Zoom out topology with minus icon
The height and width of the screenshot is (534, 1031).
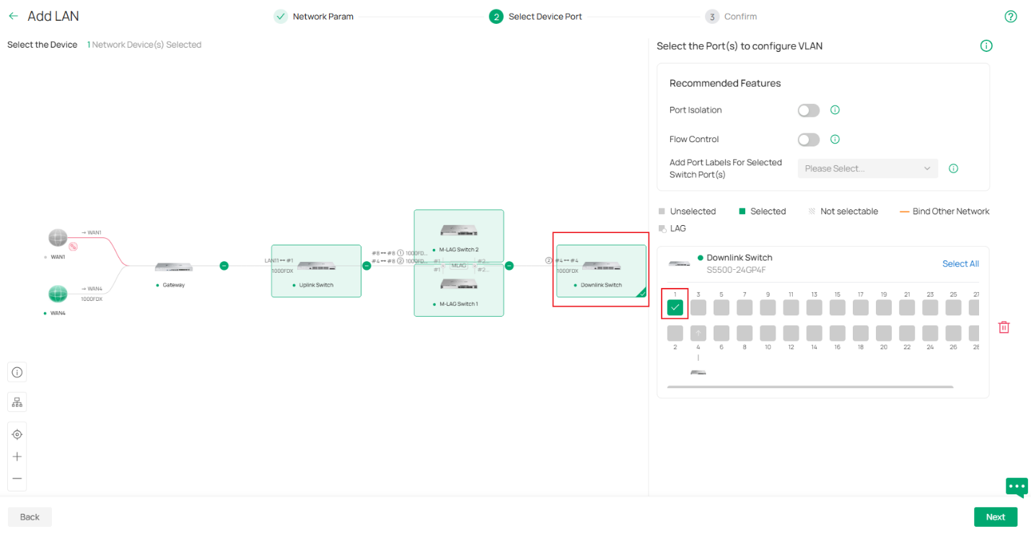[x=17, y=478]
